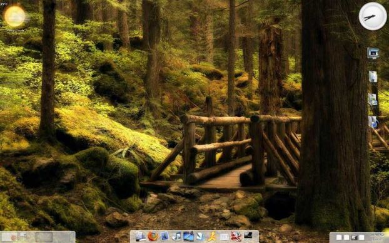This screenshot has width=389, height=243.
Task: Open the blue letter A app icon
Action: click(164, 236)
